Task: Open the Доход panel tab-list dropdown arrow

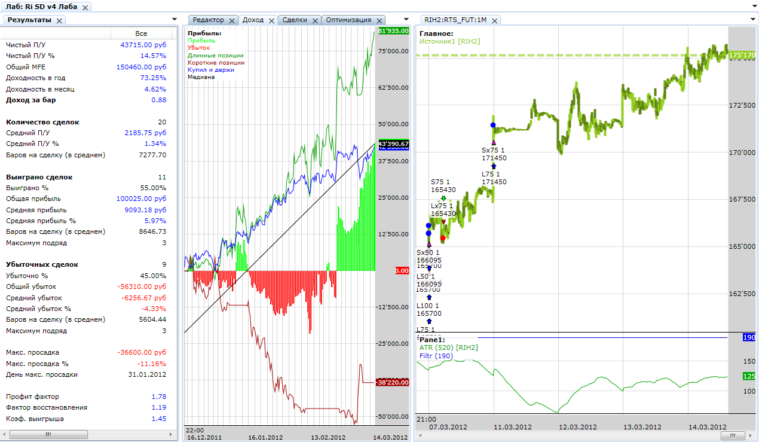Action: pos(407,20)
